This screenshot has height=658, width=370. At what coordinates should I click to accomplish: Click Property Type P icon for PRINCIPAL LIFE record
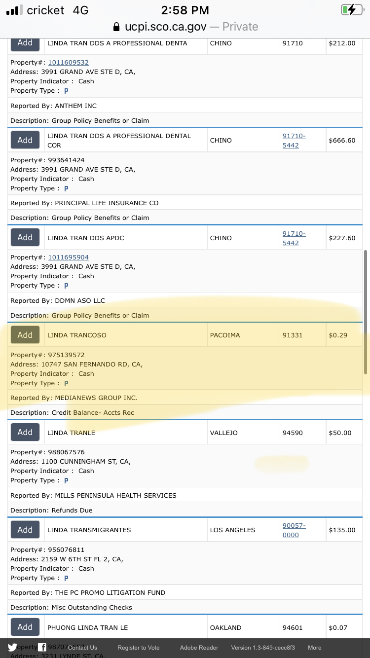point(66,188)
